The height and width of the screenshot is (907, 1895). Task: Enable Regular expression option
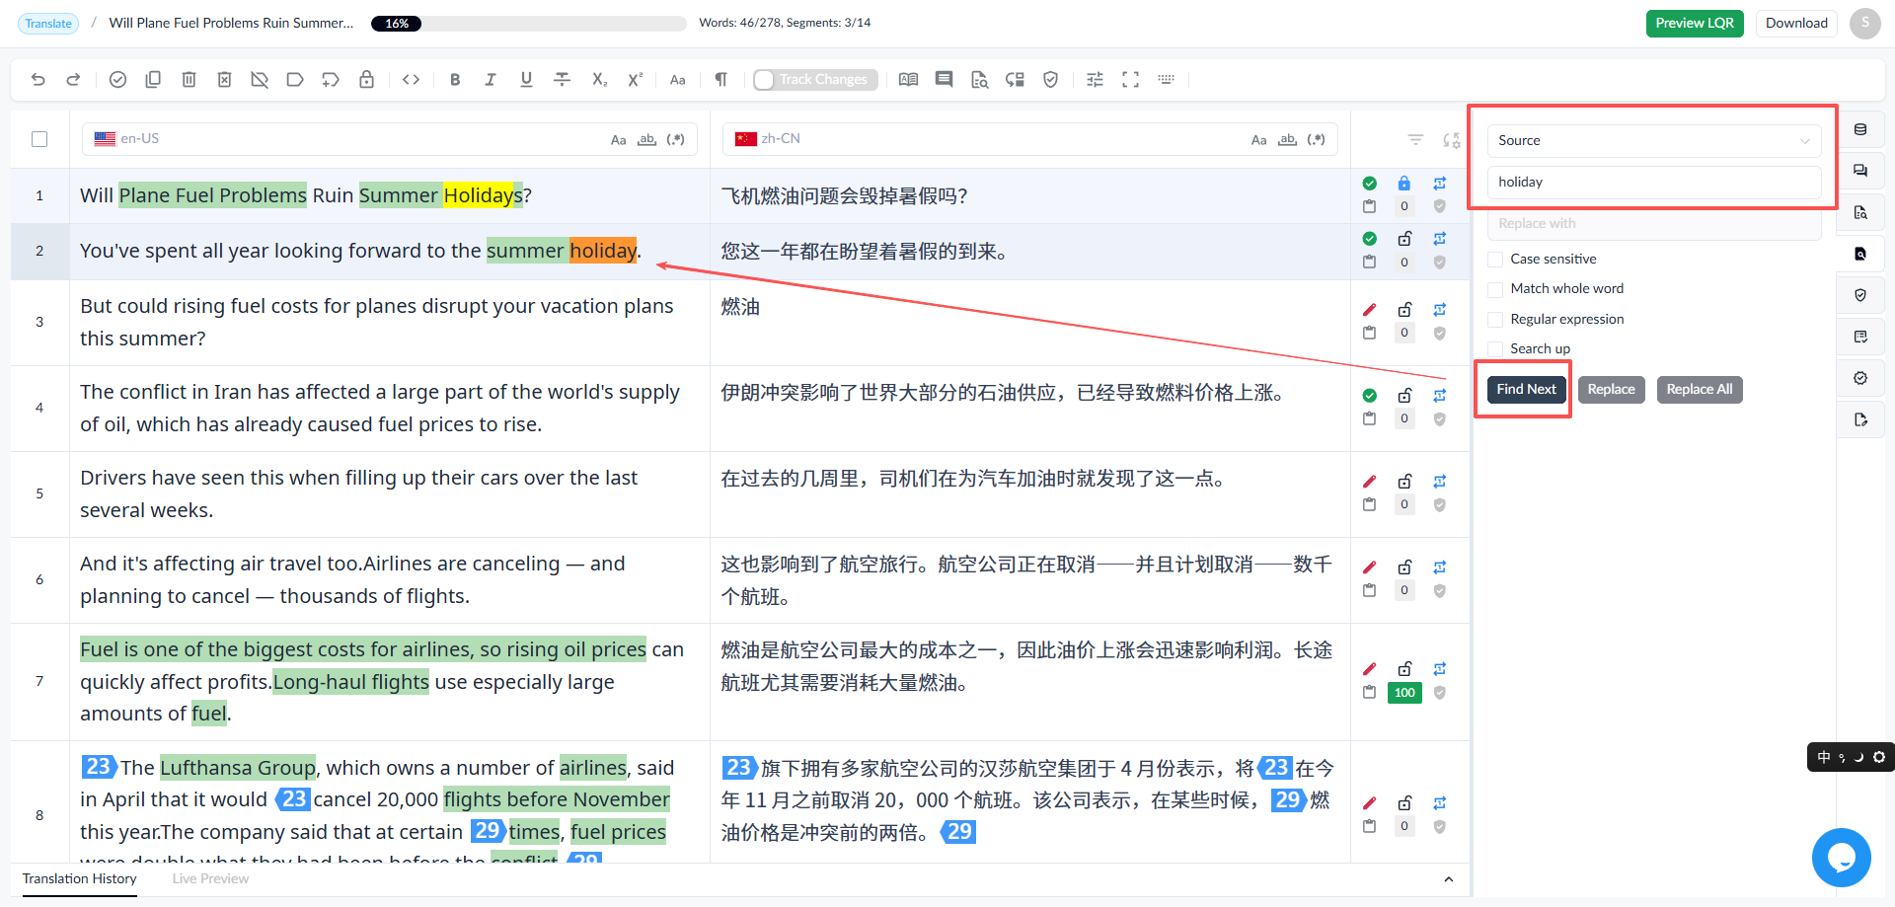1495,320
